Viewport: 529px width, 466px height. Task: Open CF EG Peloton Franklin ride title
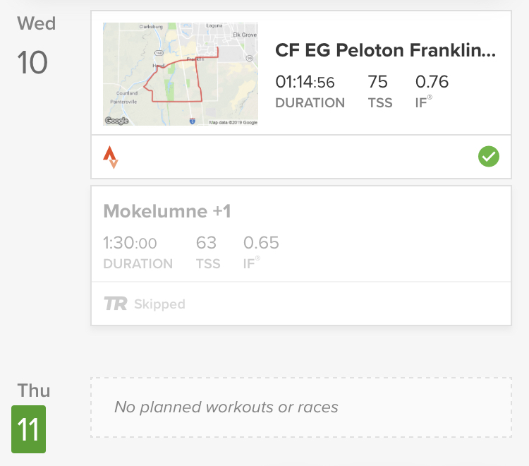[385, 51]
